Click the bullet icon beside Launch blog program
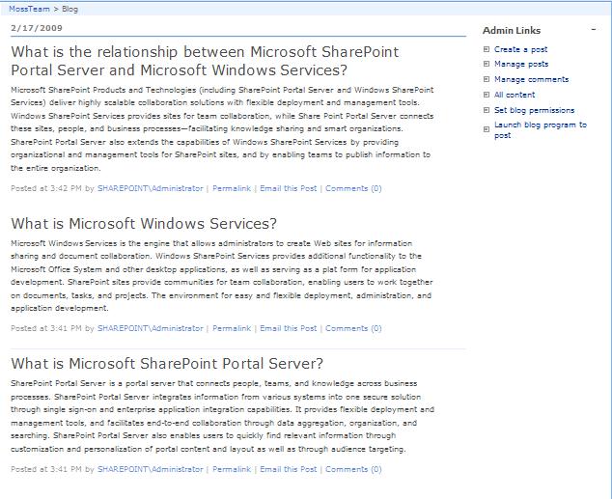612x499 pixels. click(x=487, y=129)
